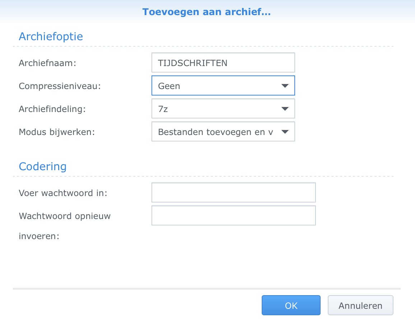The height and width of the screenshot is (321, 415).
Task: Click the 'Toevoegen aan archief...' dialog title
Action: 206,12
